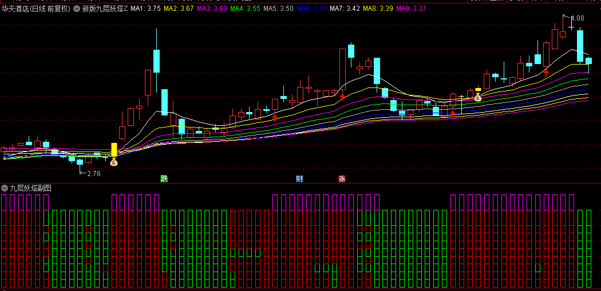This screenshot has height=291, width=601.
Task: Select the yellow MA2: 3.67 legend label
Action: 179,9
